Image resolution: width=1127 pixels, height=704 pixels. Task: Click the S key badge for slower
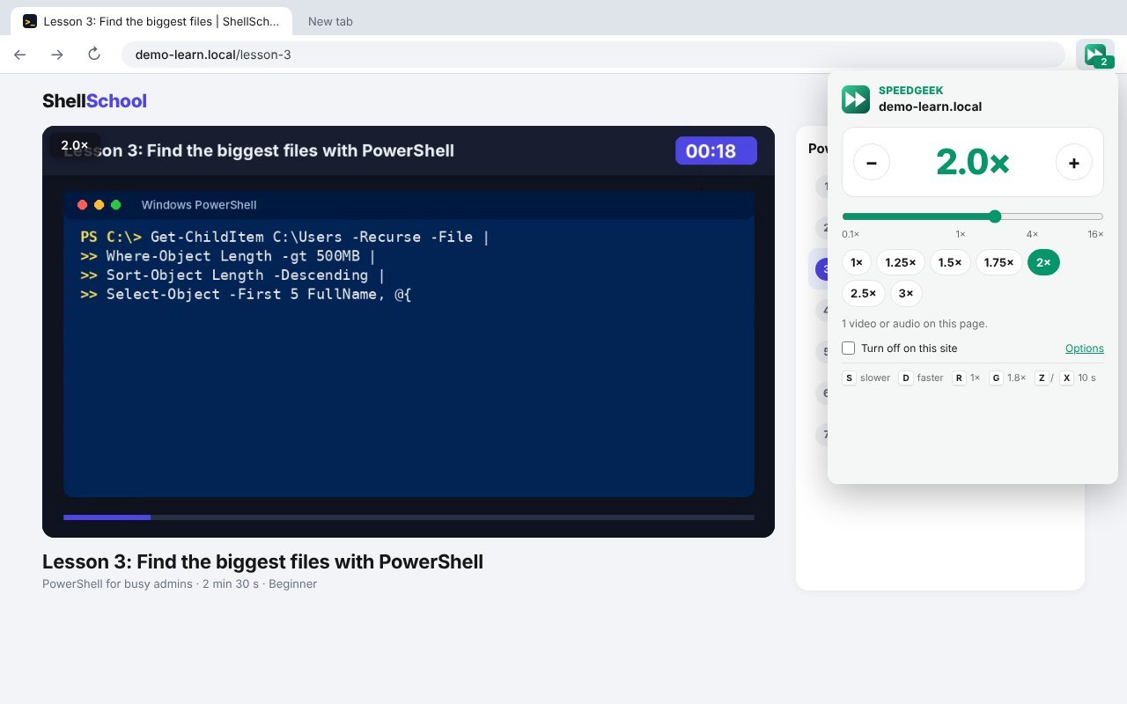click(850, 378)
